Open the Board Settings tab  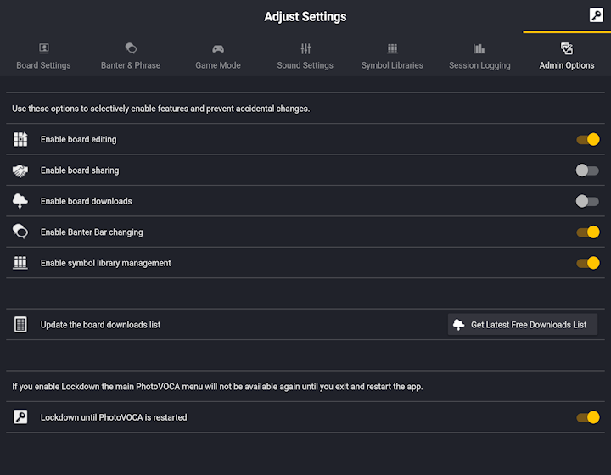click(x=43, y=57)
